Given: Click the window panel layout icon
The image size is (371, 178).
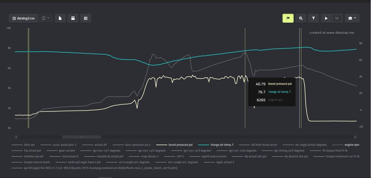Looking at the screenshot, I should point(73,18).
